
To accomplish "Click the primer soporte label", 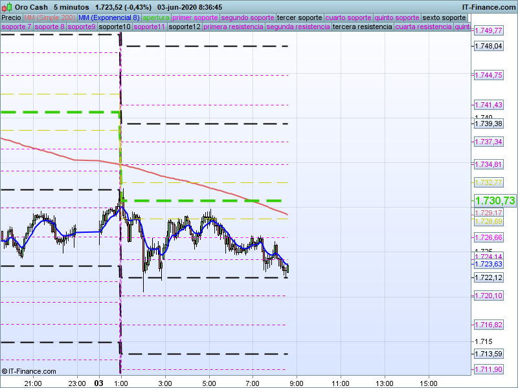I will [195, 17].
